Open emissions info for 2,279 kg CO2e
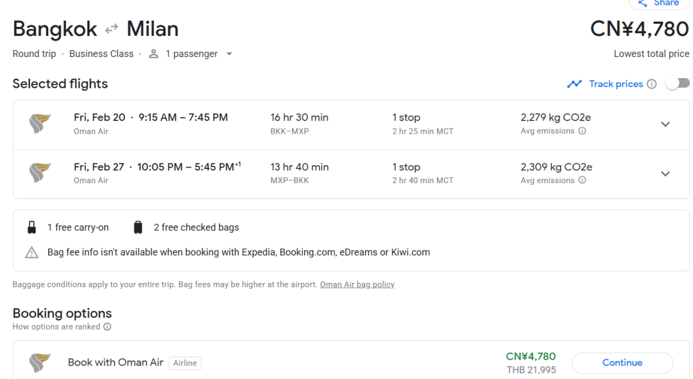The height and width of the screenshot is (379, 693). (583, 131)
